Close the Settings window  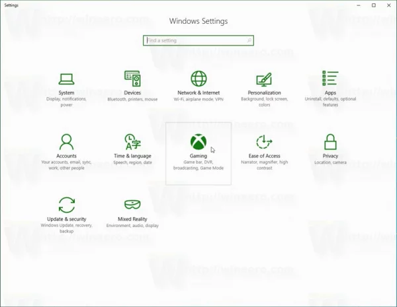point(389,5)
